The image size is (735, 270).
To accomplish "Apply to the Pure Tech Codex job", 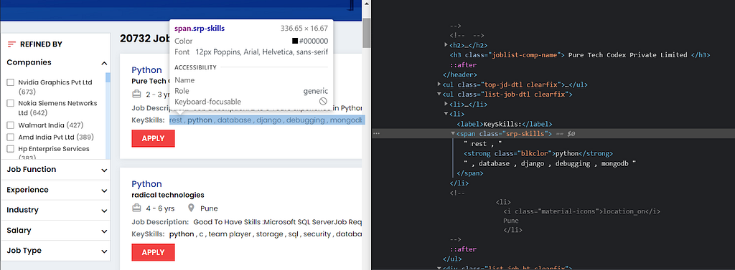I will 153,138.
